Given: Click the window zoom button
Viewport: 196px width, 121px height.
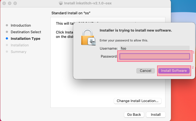Looking at the screenshot, I should pyautogui.click(x=15, y=3).
